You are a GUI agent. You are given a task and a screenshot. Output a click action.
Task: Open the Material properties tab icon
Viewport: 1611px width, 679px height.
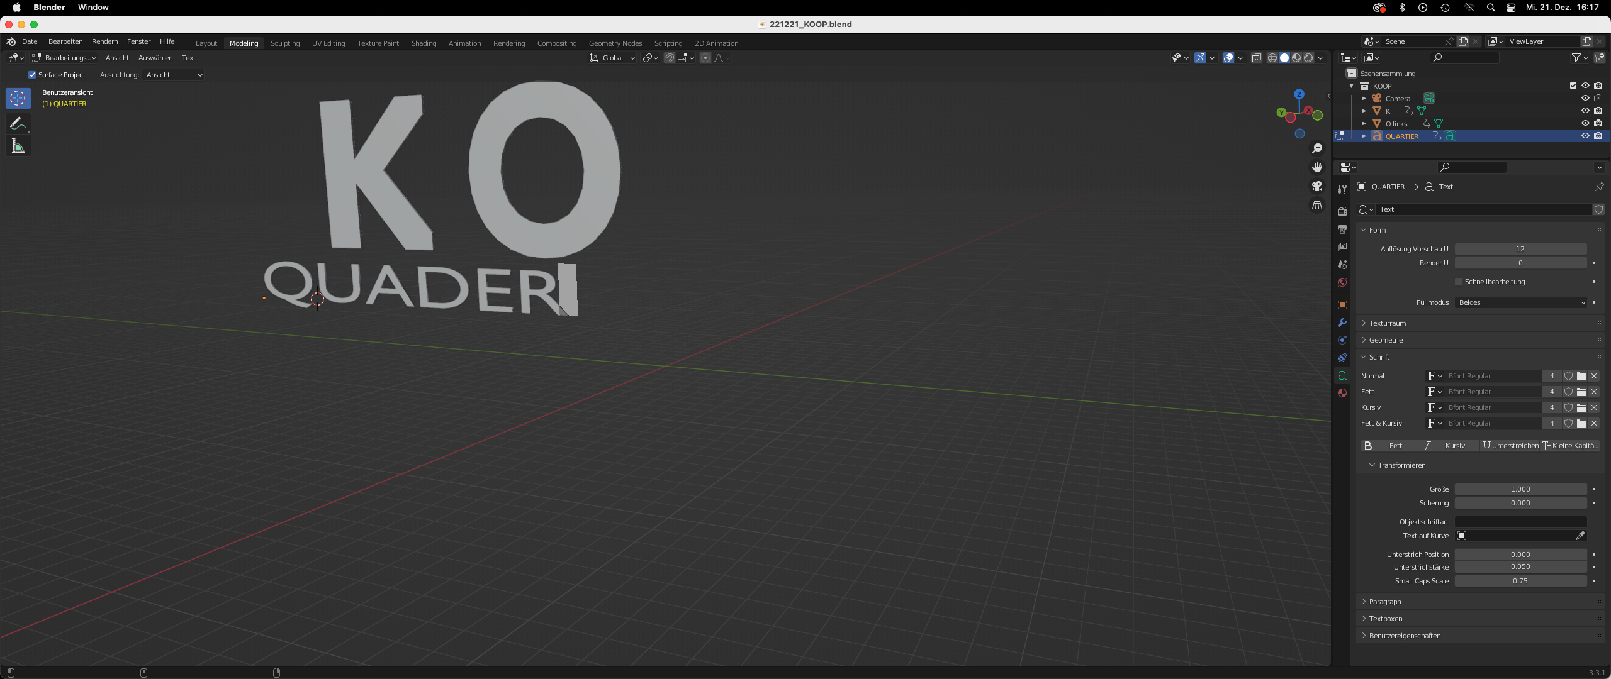click(1342, 393)
